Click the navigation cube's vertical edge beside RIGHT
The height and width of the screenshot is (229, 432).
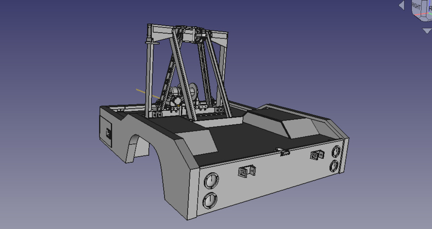tap(423, 9)
